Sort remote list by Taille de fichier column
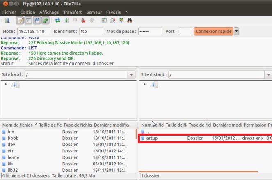Screen dimensions: 272x180 click(176, 125)
